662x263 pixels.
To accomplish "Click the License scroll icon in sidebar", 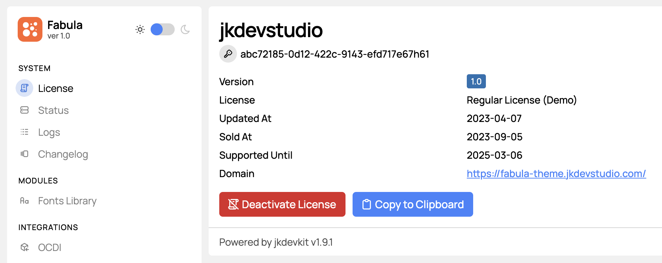I will click(x=24, y=88).
